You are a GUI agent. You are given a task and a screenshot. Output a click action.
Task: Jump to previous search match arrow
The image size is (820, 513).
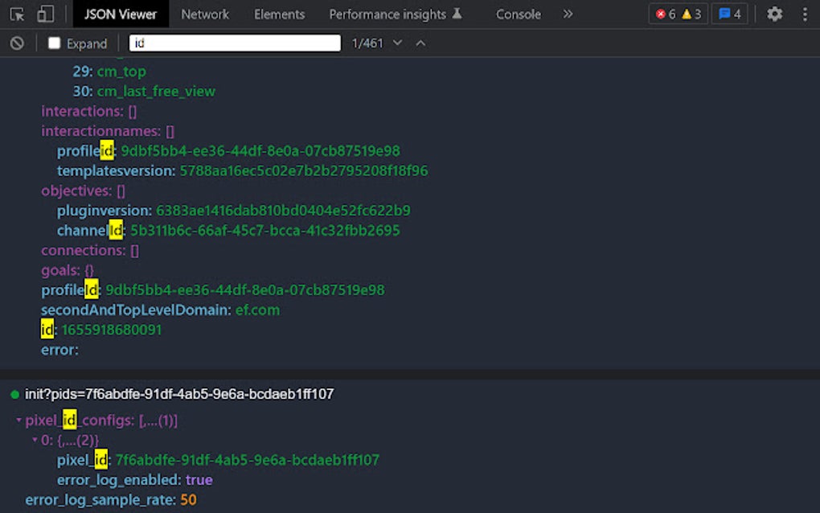pyautogui.click(x=420, y=43)
